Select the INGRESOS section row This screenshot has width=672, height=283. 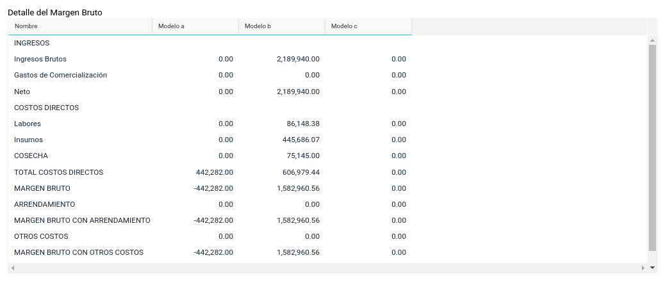tap(32, 43)
